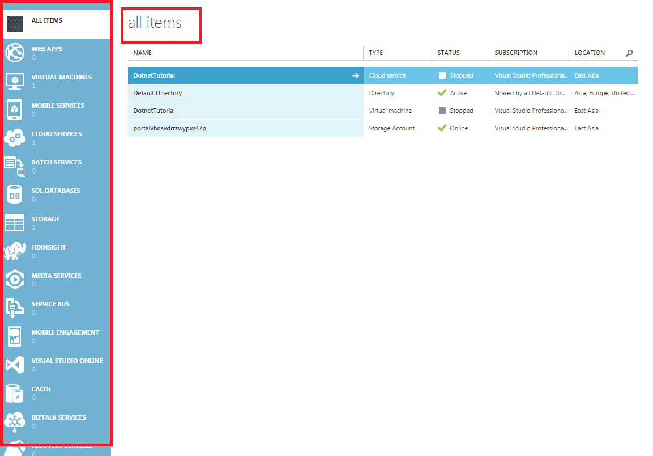Open the HDInsight elephant icon
The height and width of the screenshot is (456, 653).
point(15,251)
